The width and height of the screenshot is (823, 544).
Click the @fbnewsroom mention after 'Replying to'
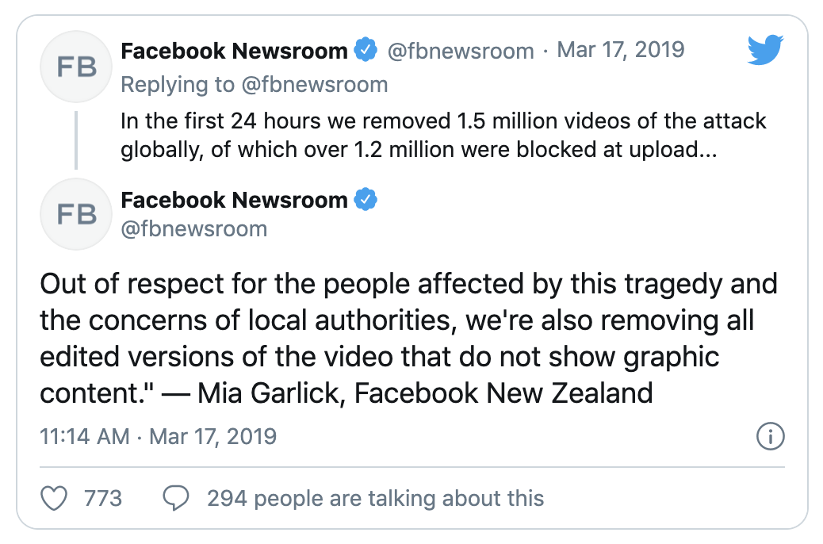tap(315, 84)
